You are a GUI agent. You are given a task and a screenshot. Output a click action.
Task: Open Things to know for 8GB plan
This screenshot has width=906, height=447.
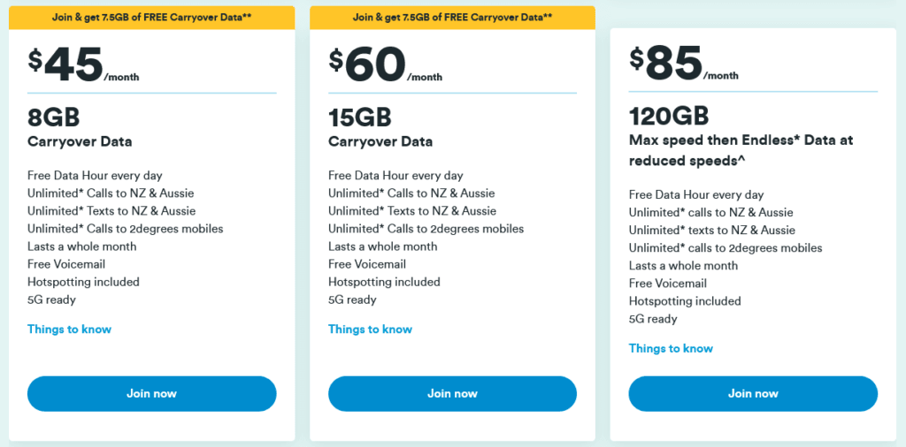click(69, 330)
